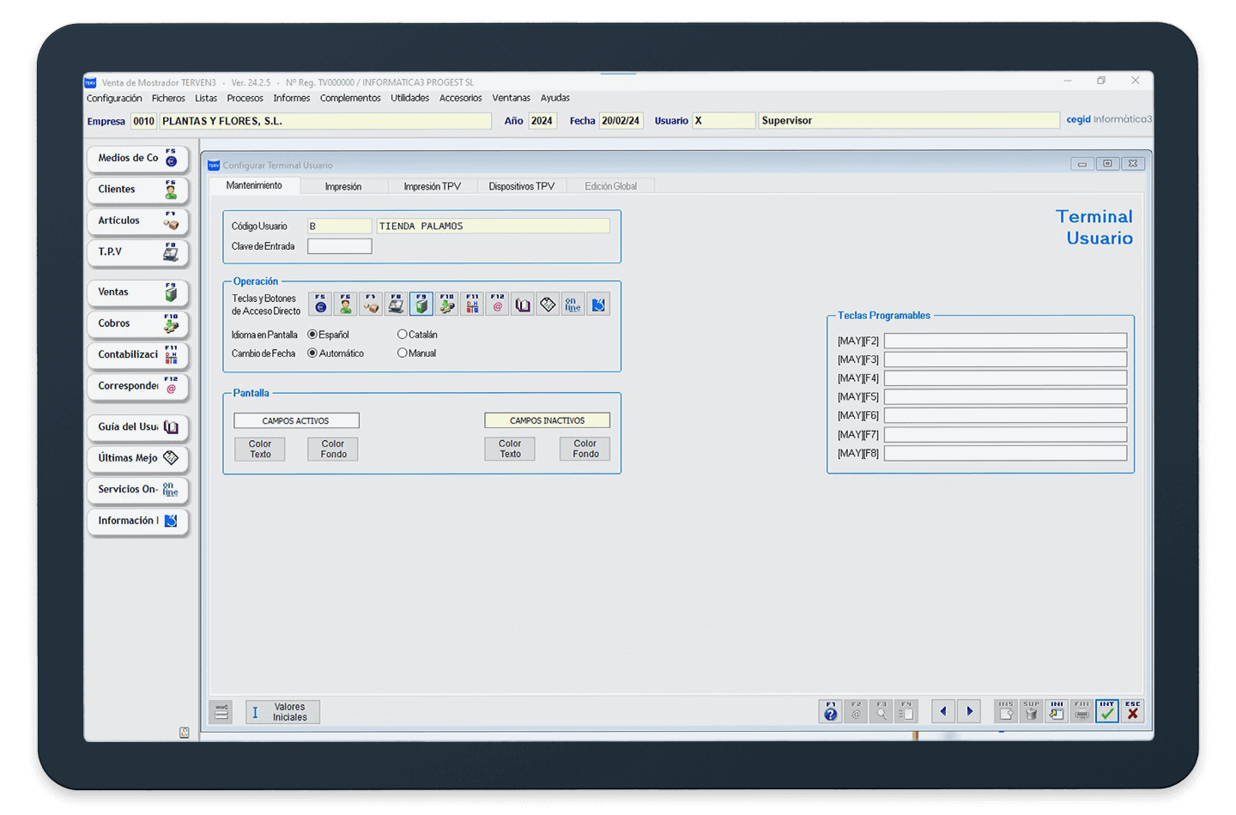Go to next record with right arrow
1236x815 pixels.
tap(970, 711)
